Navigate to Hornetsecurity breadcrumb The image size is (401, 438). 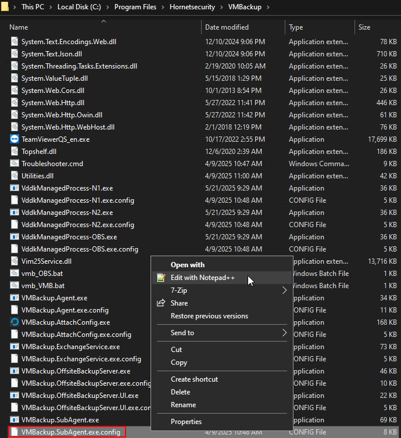192,7
